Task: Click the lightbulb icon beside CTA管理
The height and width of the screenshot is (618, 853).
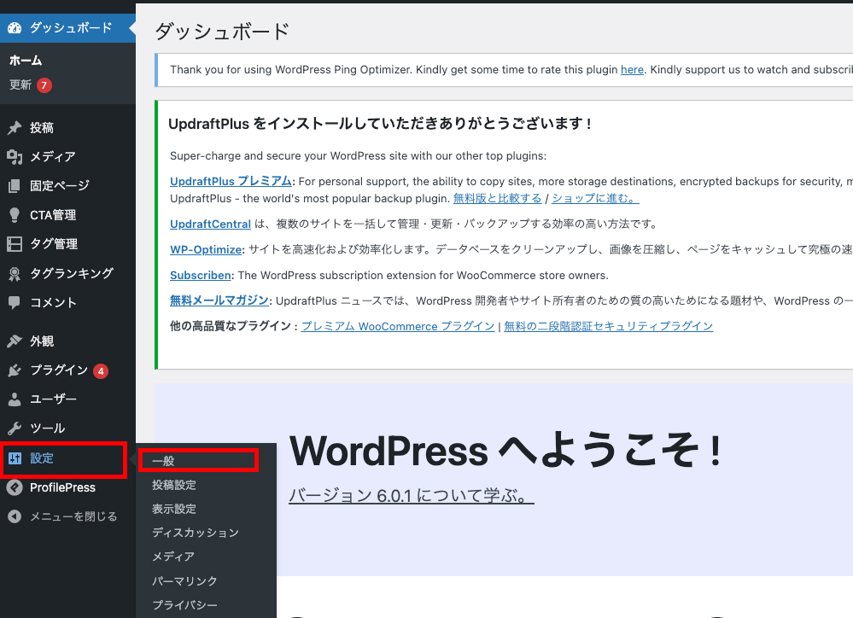Action: (15, 215)
